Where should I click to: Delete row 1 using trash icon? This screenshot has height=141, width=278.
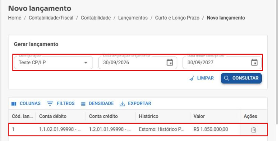pyautogui.click(x=254, y=130)
